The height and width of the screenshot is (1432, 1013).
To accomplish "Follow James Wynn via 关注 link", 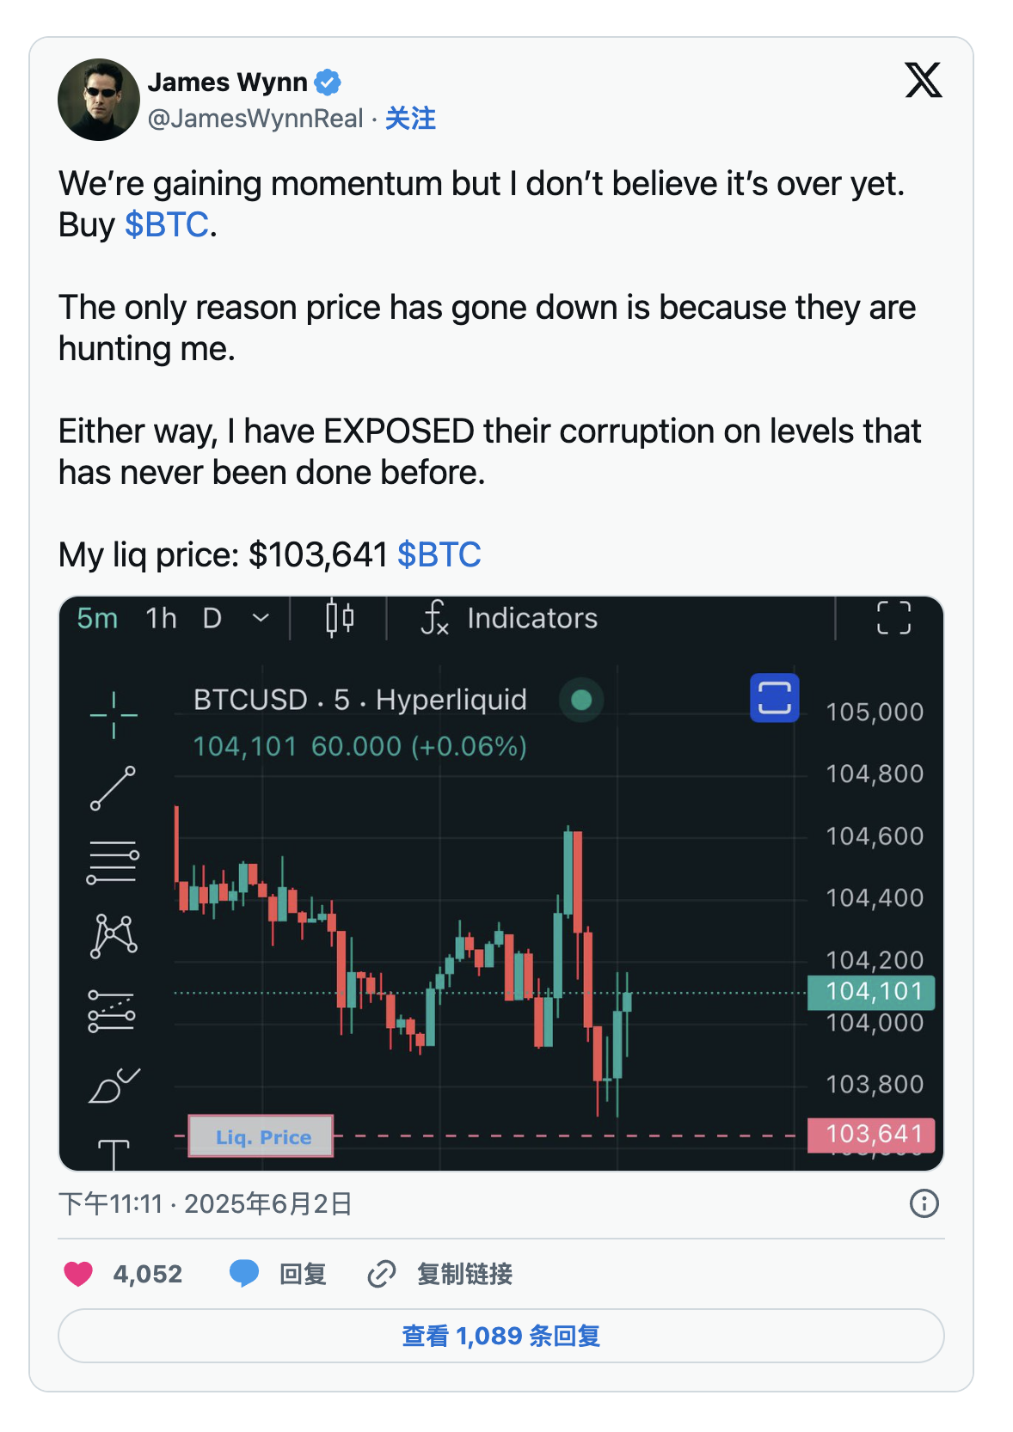I will [410, 119].
